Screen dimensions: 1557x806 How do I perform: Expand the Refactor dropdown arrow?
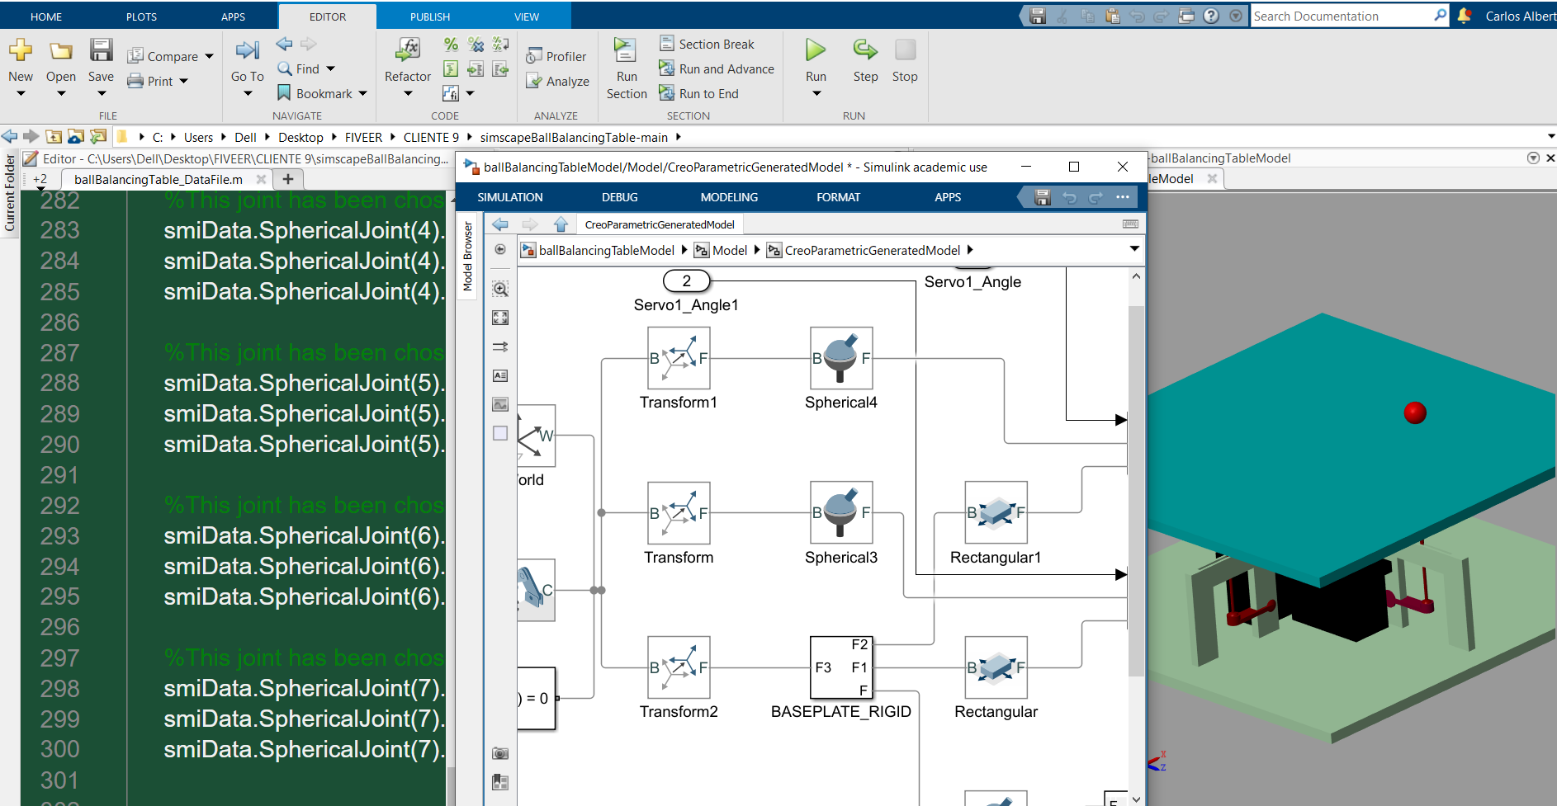pyautogui.click(x=408, y=94)
